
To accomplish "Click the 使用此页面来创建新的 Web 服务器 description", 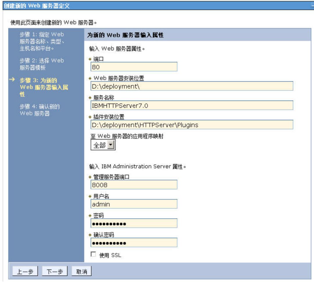I will click(53, 23).
